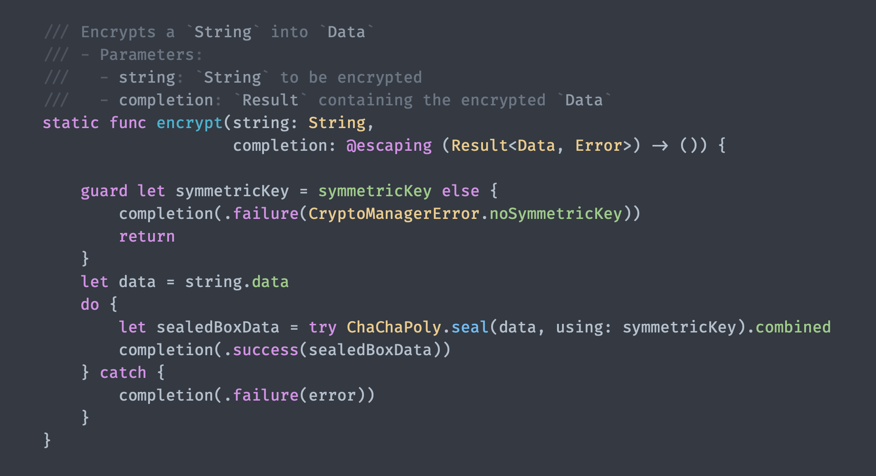Click the word Encrypts in the doc comment
Viewport: 876px width, 476px height.
click(118, 32)
